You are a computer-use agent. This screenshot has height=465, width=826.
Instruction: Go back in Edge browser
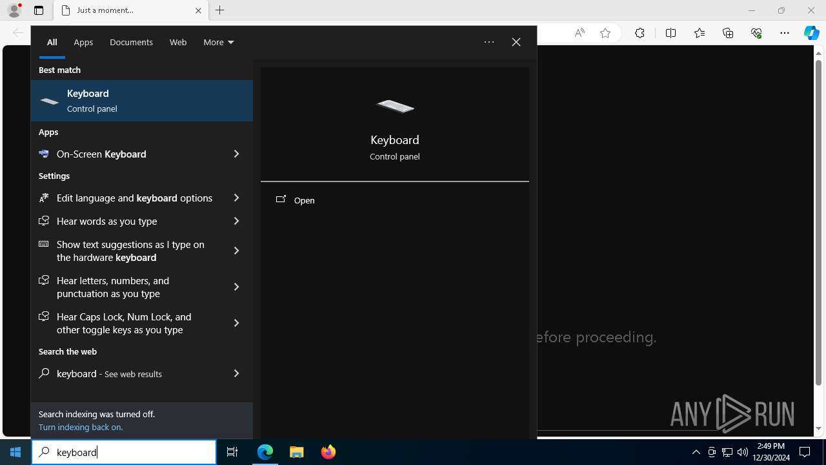point(18,33)
